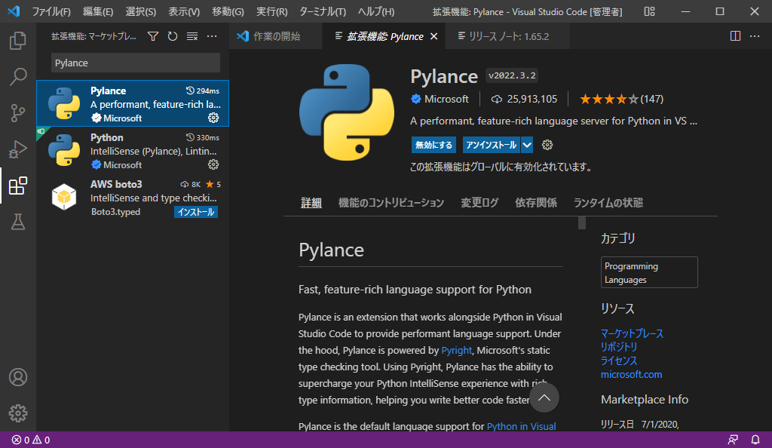
Task: Open the 実行(R) menu
Action: [271, 12]
